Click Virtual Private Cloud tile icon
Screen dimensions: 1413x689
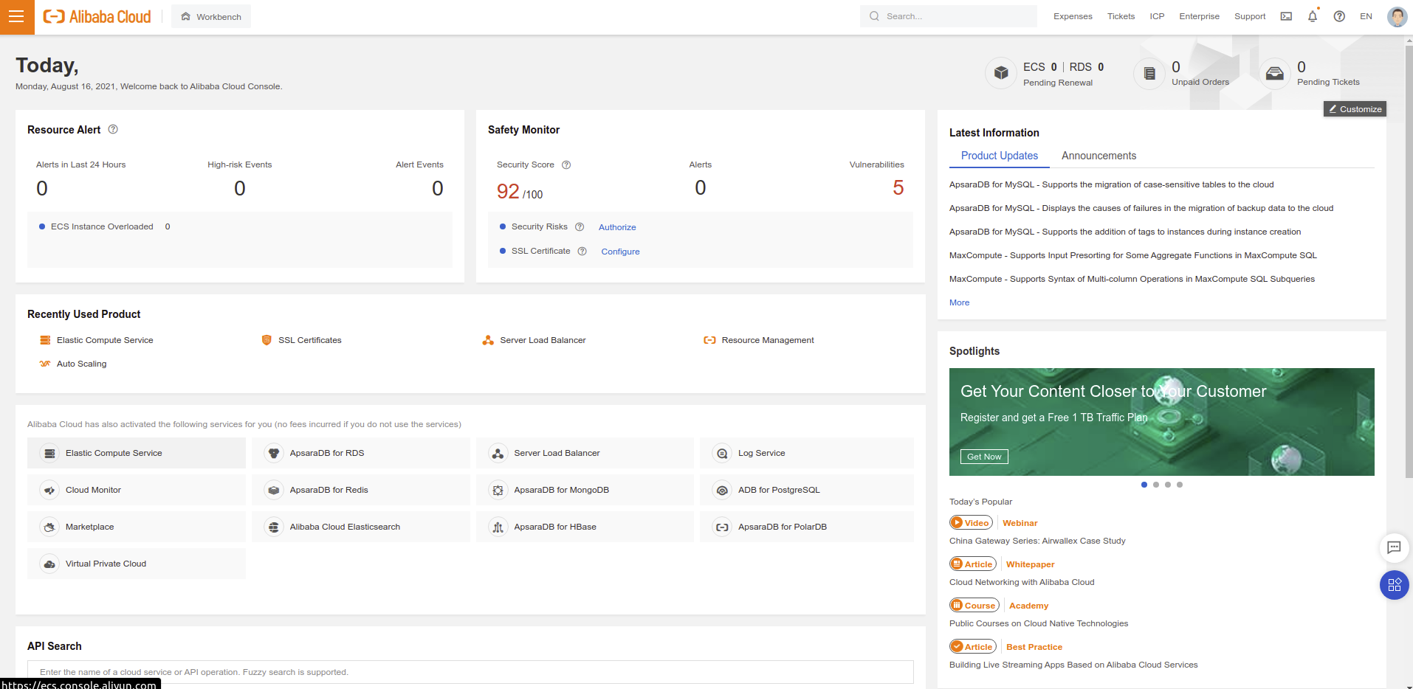pos(49,564)
